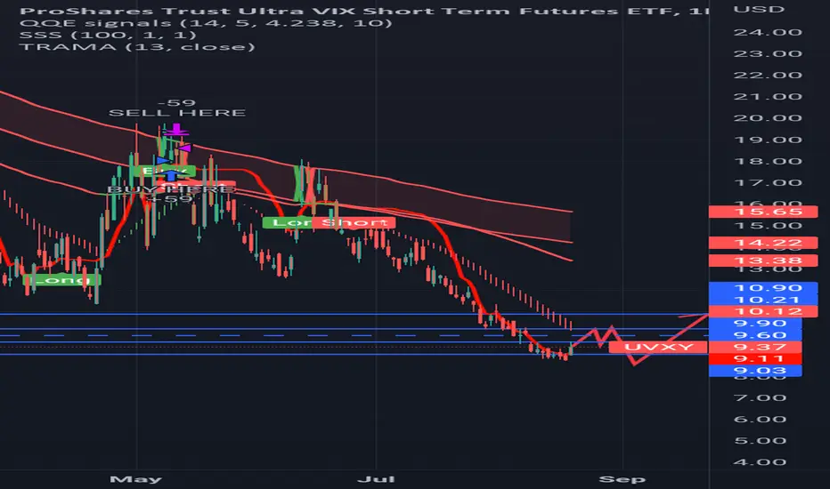This screenshot has height=489, width=830.
Task: Click the blue up arrow buy marker
Action: (170, 175)
